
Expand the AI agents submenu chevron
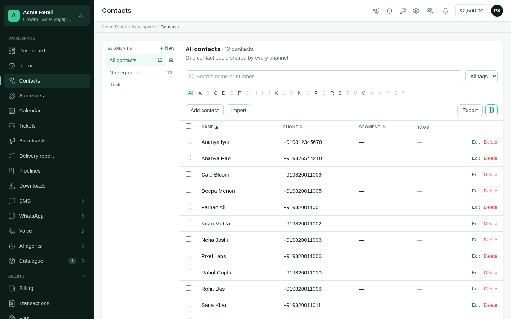tap(83, 246)
